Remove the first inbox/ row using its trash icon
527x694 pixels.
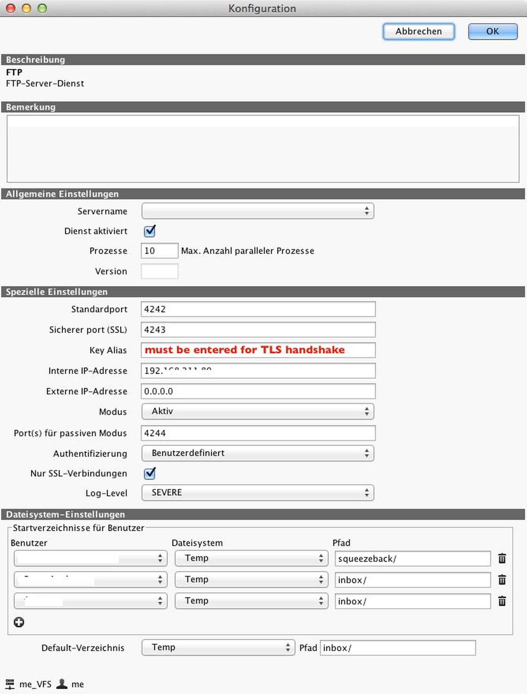pos(502,580)
